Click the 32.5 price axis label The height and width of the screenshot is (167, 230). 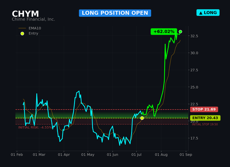click(x=194, y=36)
